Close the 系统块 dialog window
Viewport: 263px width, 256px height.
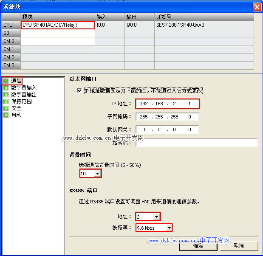click(257, 7)
